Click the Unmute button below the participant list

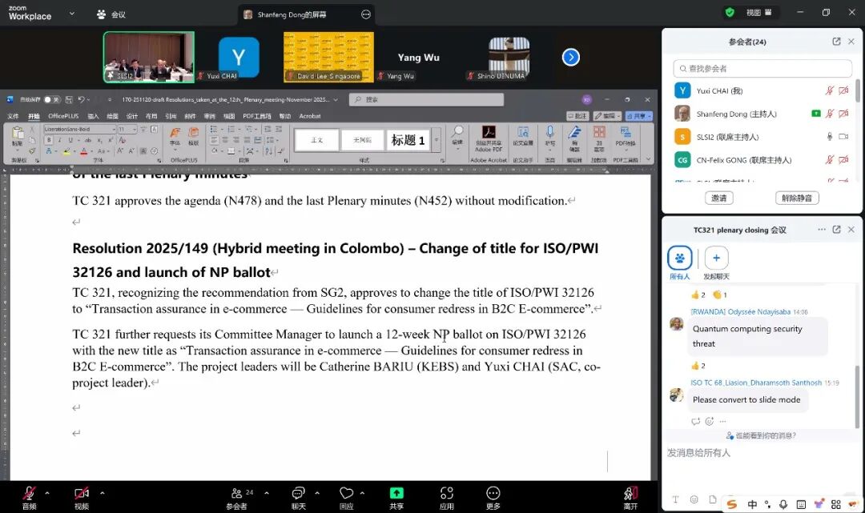tap(796, 198)
